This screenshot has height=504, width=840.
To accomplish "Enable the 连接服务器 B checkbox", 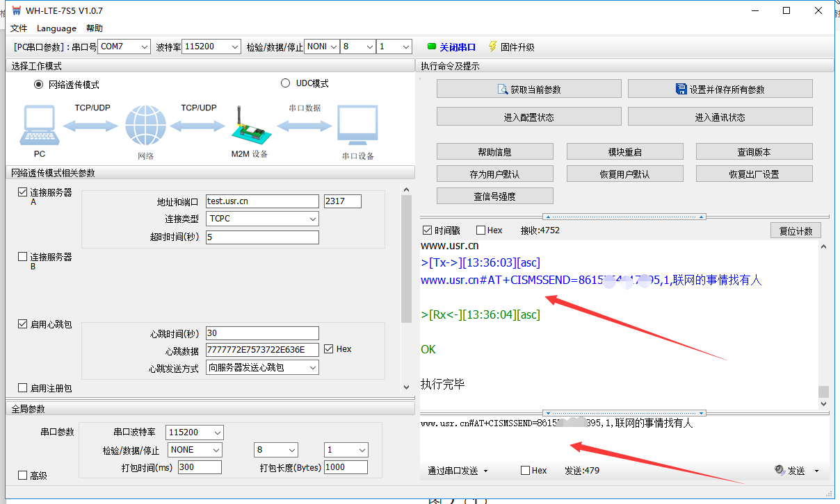I will click(x=23, y=257).
